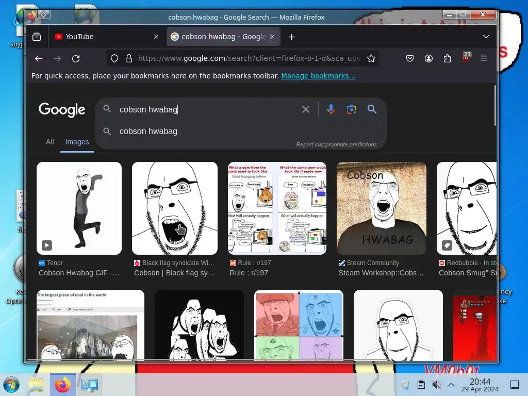Click the Rule : r/197 title link
This screenshot has width=528, height=396.
point(249,273)
